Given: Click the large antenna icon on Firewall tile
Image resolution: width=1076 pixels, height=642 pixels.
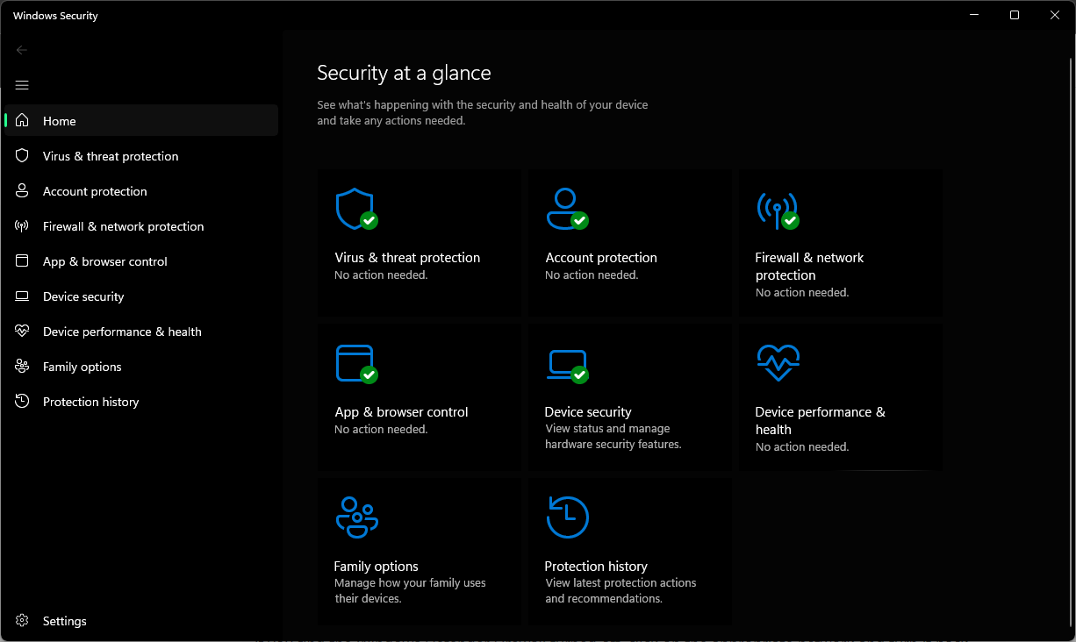Looking at the screenshot, I should pyautogui.click(x=777, y=210).
